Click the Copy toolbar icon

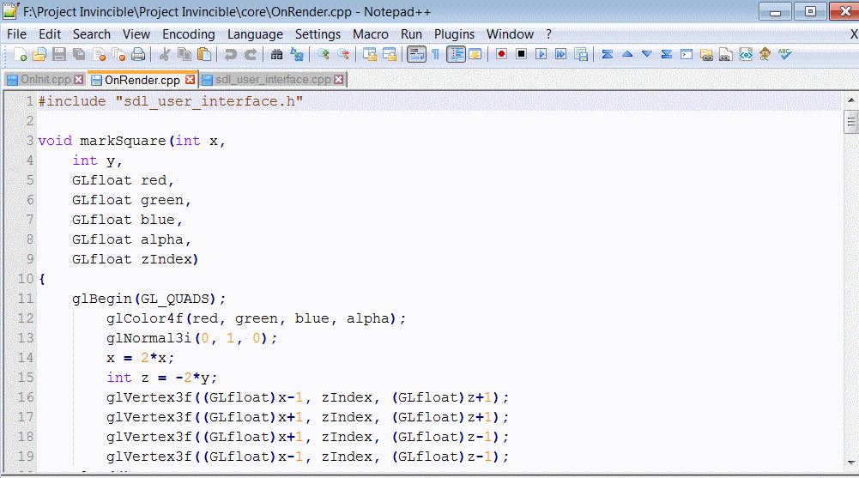point(185,54)
